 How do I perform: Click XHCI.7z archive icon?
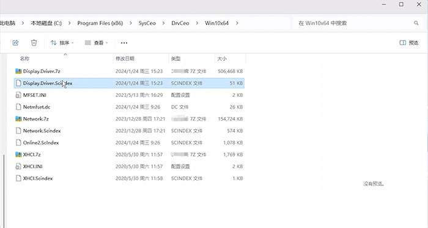pos(18,154)
